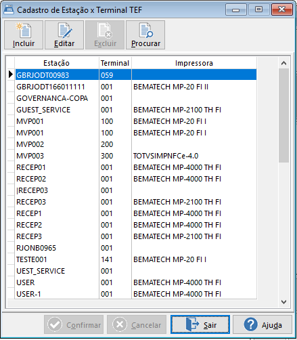
Task: Click terminal value 059
Action: [115, 75]
